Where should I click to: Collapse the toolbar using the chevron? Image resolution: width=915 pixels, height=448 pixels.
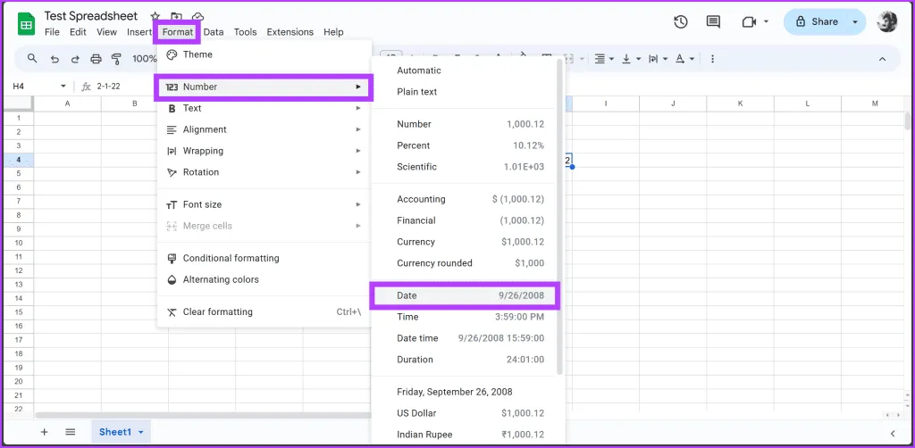pos(883,59)
